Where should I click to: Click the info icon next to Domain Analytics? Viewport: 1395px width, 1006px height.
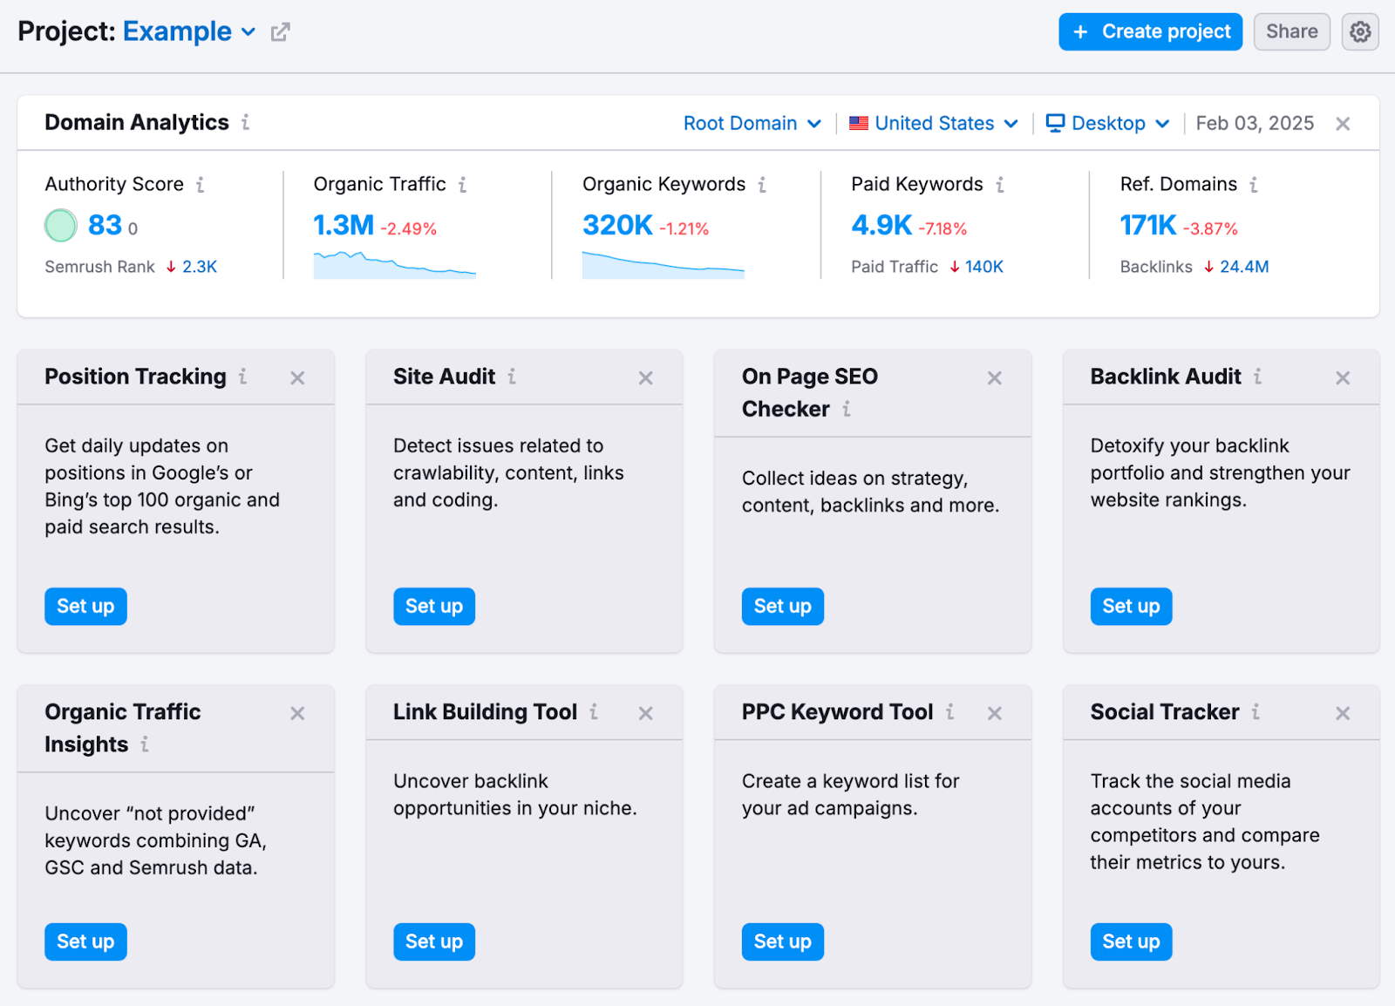tap(247, 123)
